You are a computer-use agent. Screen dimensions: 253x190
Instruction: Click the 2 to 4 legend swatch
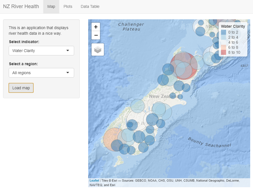coord(224,37)
